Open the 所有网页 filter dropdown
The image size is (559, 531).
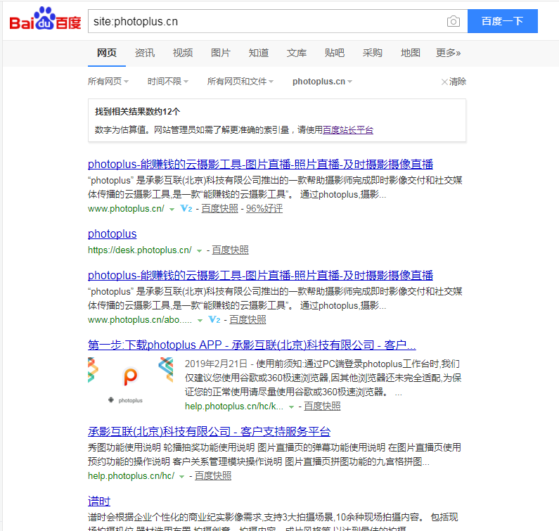tap(108, 82)
